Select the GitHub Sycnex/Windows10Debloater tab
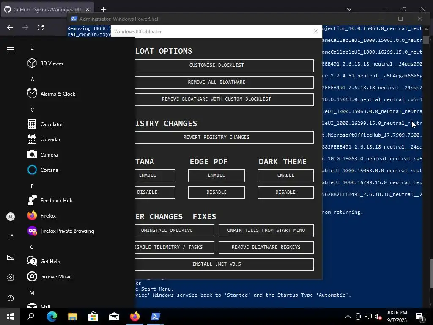This screenshot has height=325, width=433. click(x=47, y=9)
